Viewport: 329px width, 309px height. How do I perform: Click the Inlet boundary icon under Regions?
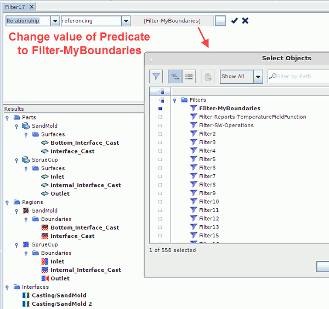[x=45, y=261]
